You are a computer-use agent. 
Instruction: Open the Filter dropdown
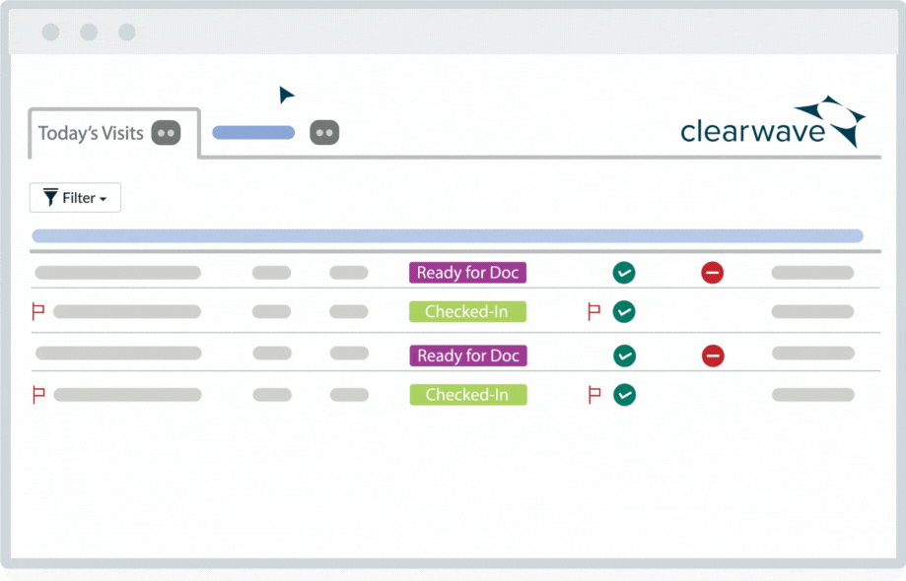(x=75, y=197)
